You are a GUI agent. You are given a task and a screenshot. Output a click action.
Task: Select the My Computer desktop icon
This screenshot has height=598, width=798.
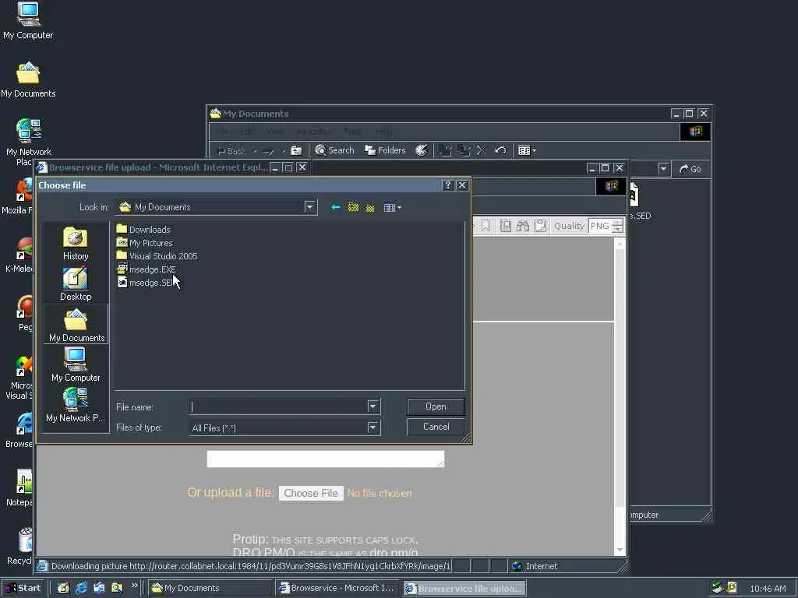coord(28,21)
